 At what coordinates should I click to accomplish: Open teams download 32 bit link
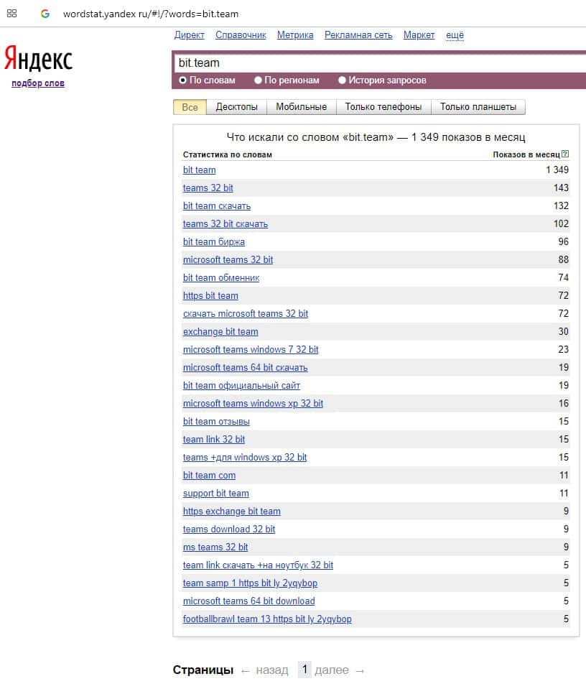click(229, 530)
